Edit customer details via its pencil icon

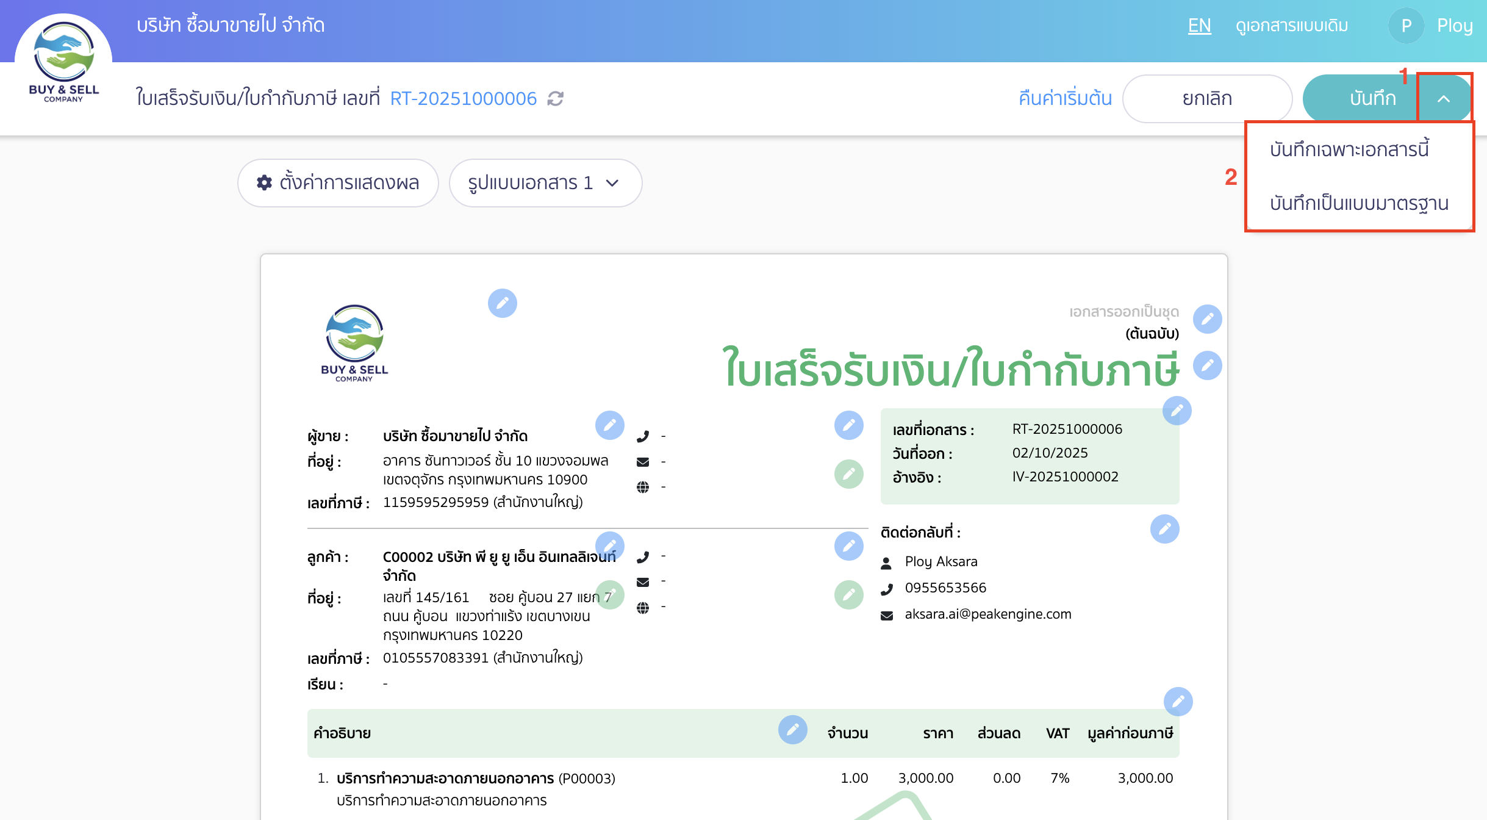pyautogui.click(x=611, y=546)
